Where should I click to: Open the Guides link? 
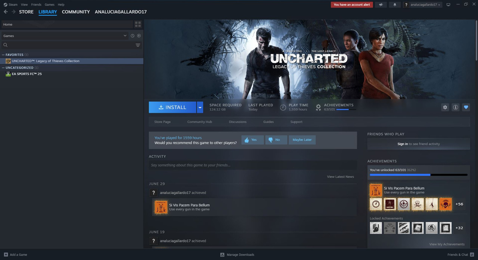tap(269, 122)
